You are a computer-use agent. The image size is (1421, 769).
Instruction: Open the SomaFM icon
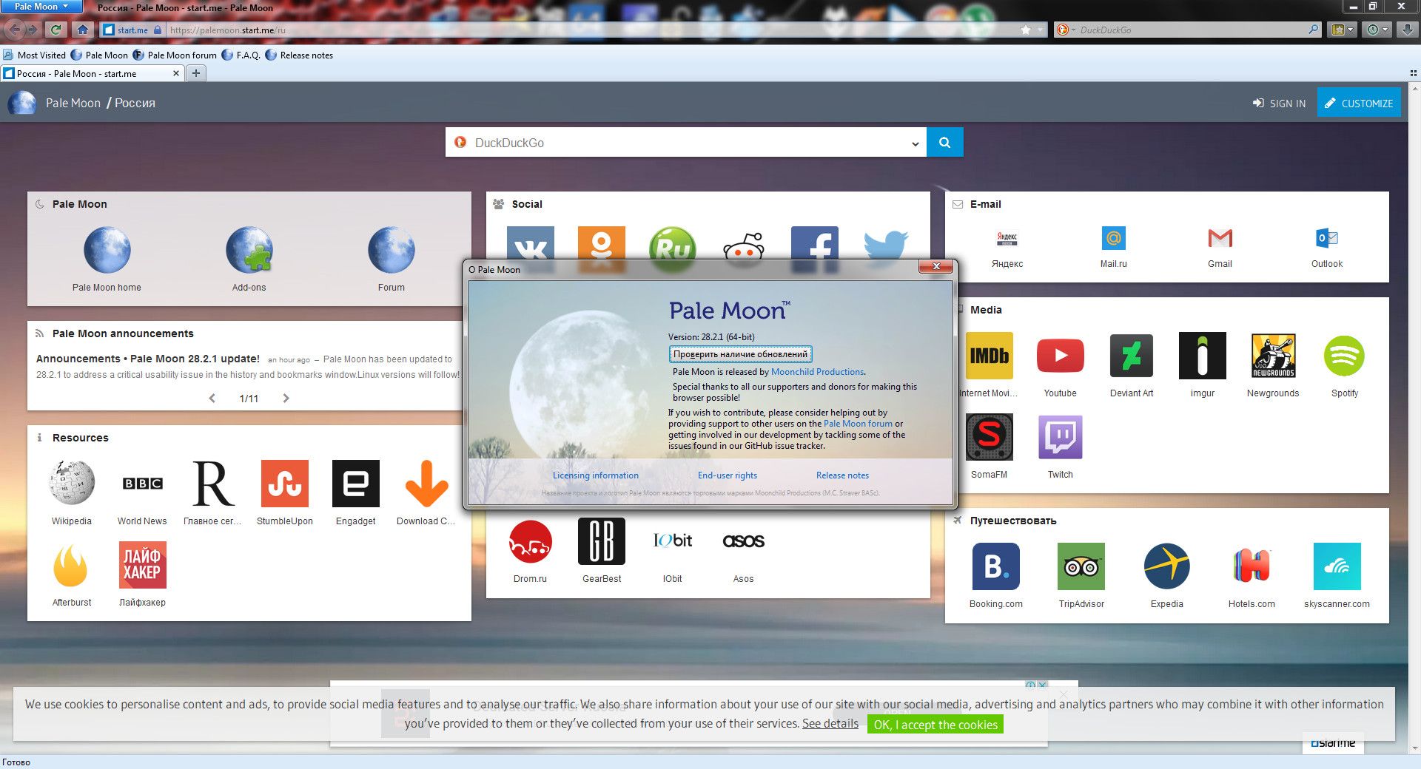(990, 437)
